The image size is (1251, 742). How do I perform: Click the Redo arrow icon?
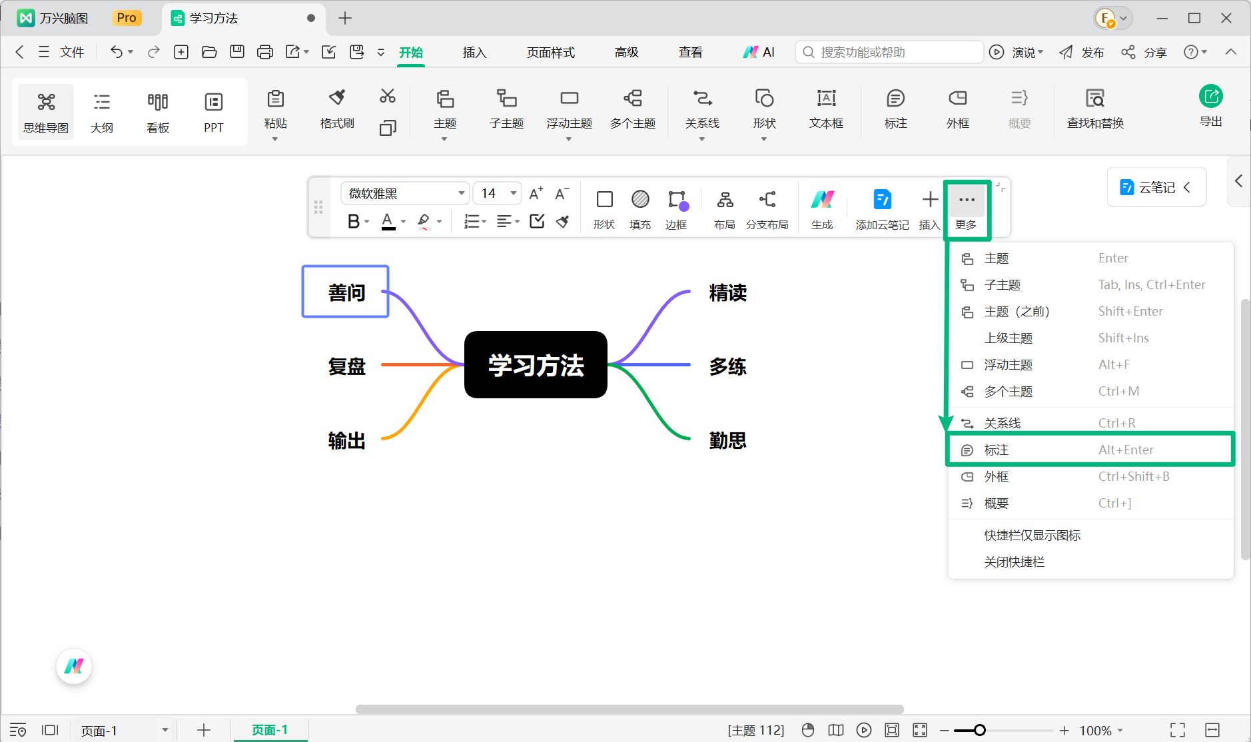[x=154, y=52]
